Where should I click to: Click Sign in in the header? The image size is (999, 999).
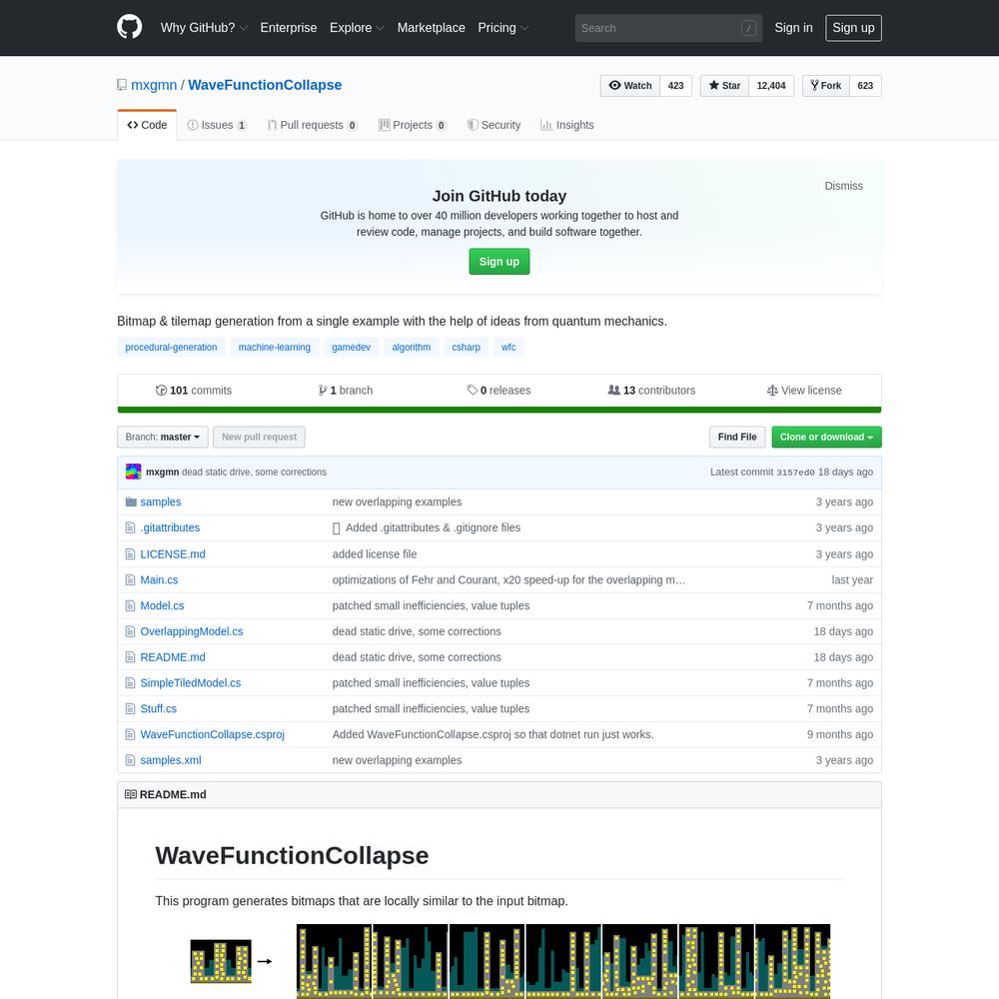794,28
